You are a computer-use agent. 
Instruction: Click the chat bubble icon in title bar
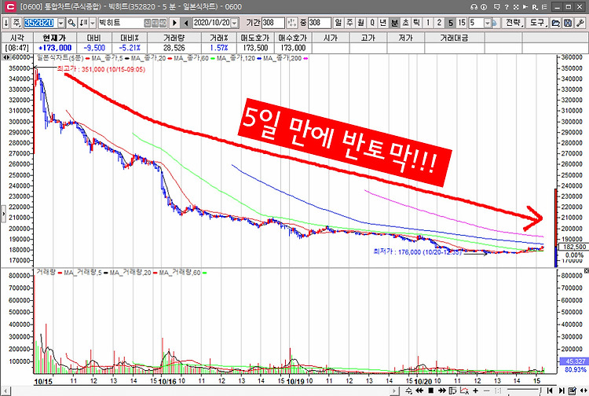point(496,7)
